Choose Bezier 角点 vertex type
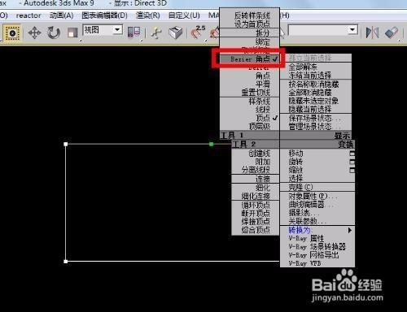Image resolution: width=407 pixels, height=312 pixels. (249, 58)
